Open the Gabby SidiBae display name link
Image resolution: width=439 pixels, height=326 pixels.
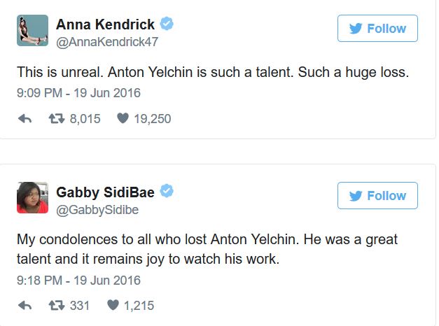point(105,192)
